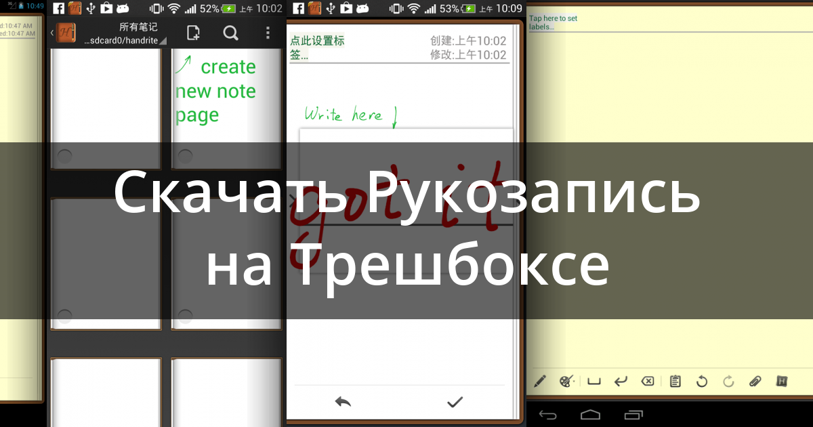Tap the clipboard paste icon
This screenshot has height=427, width=813.
[x=675, y=381]
